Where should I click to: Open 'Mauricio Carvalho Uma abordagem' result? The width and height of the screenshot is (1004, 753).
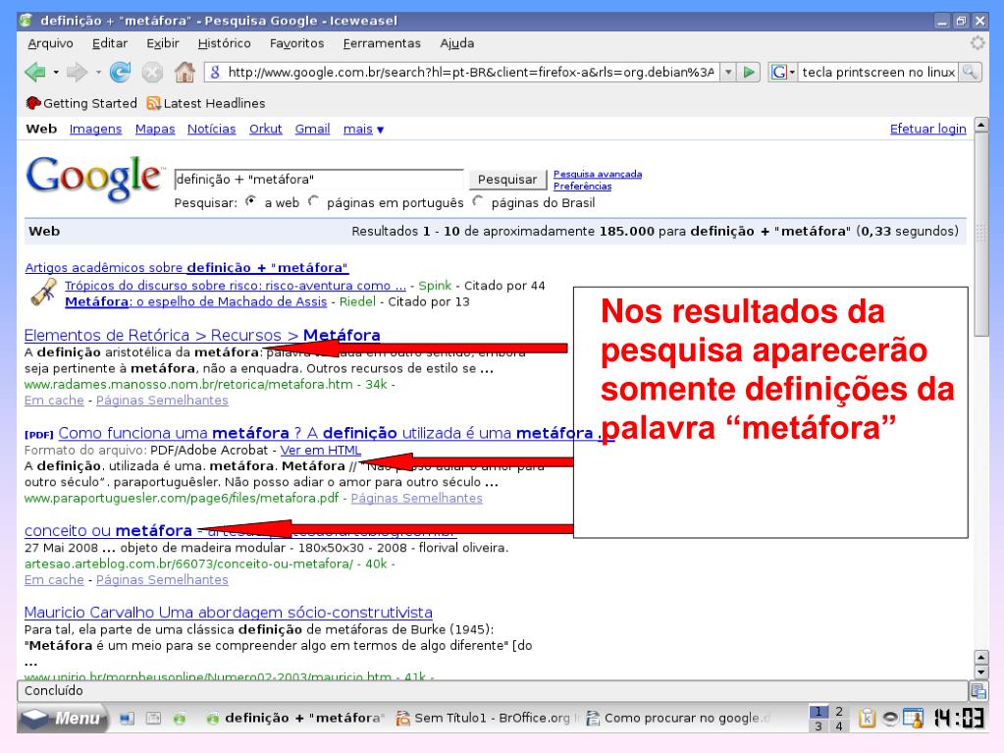229,613
